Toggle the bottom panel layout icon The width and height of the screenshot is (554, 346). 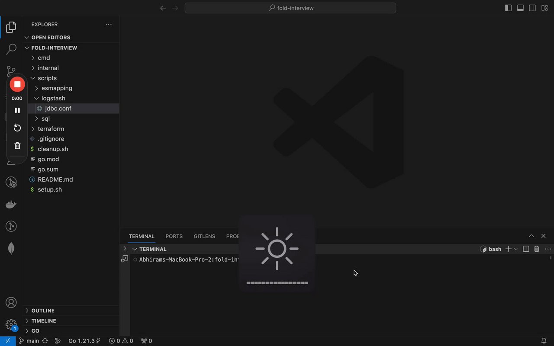pos(520,8)
